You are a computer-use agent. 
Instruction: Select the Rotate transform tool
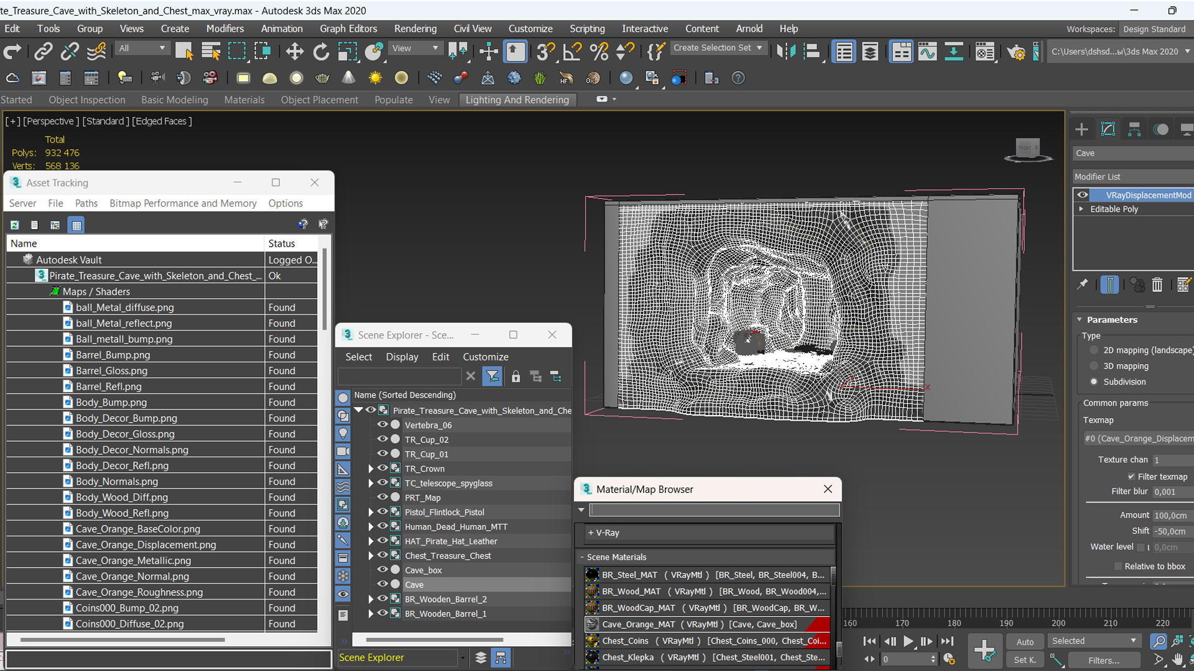tap(321, 52)
